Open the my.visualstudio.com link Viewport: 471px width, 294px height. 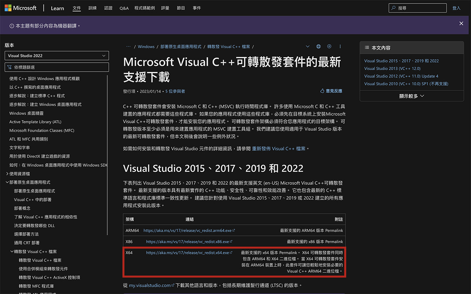pos(152,285)
